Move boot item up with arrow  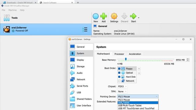[x=139, y=68]
